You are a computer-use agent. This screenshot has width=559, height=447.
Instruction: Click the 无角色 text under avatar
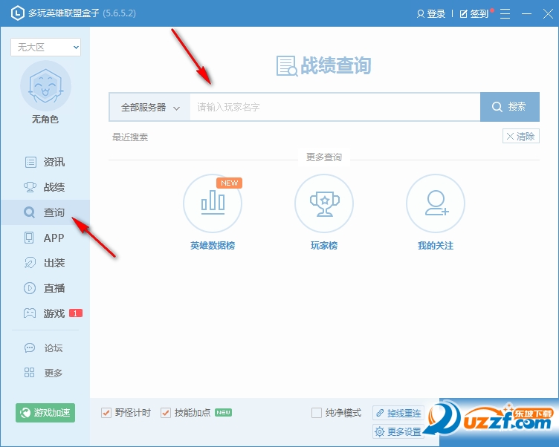(x=45, y=119)
